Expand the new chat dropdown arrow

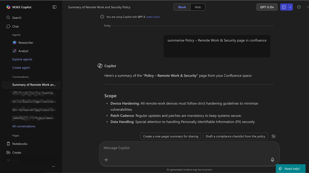(290, 7)
